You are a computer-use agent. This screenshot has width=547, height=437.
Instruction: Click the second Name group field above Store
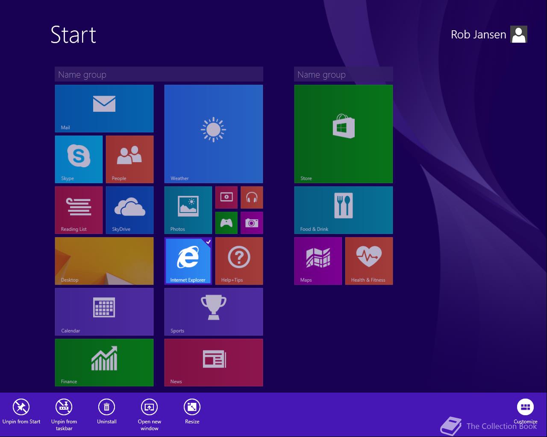pyautogui.click(x=344, y=74)
